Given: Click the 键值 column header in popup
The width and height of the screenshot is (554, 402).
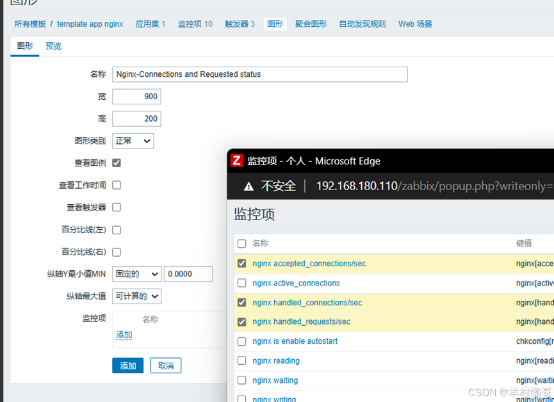Looking at the screenshot, I should (x=524, y=243).
